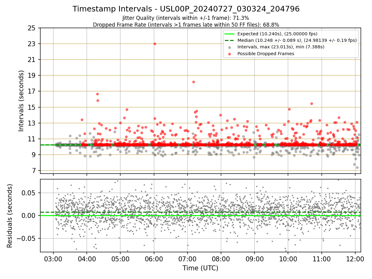The image size is (372, 279).
Task: Click the "7" y-axis tick label
Action: point(34,170)
